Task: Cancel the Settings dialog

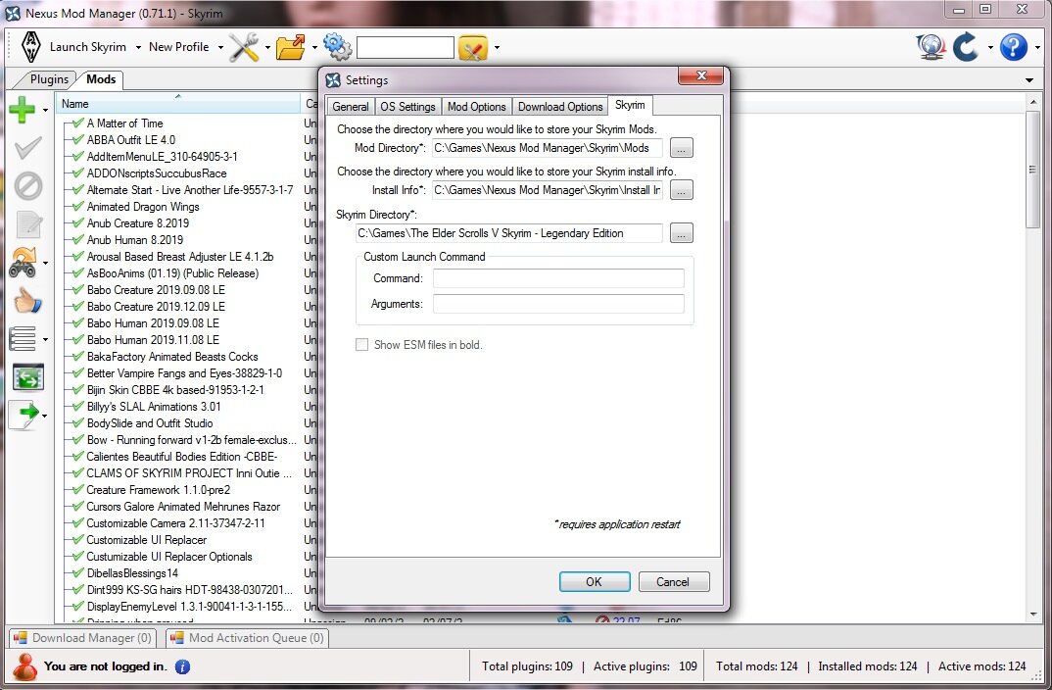Action: pyautogui.click(x=674, y=582)
